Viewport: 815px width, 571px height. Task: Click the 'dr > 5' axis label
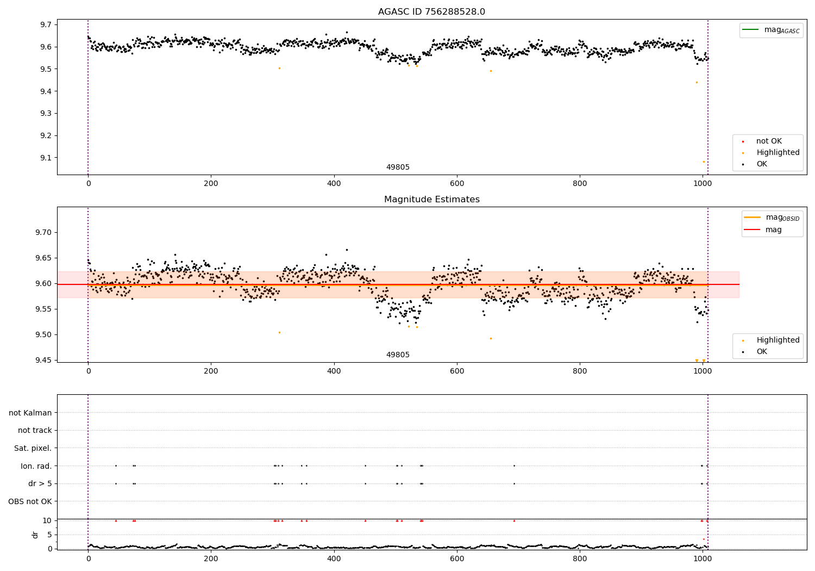40,483
